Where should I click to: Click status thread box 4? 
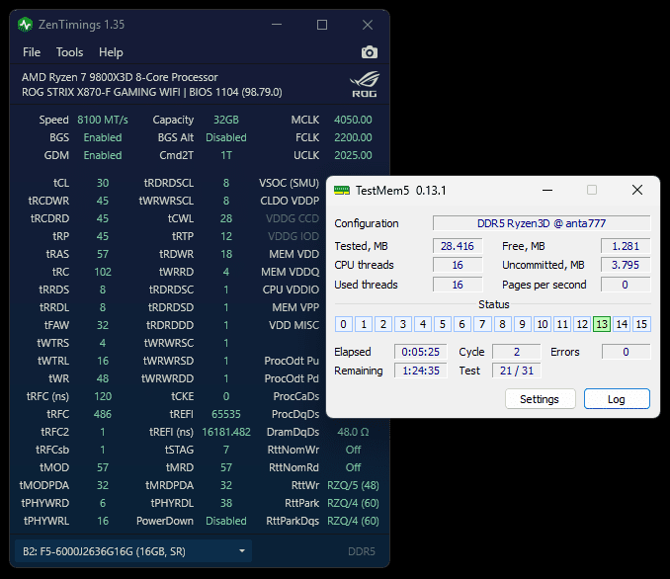423,324
